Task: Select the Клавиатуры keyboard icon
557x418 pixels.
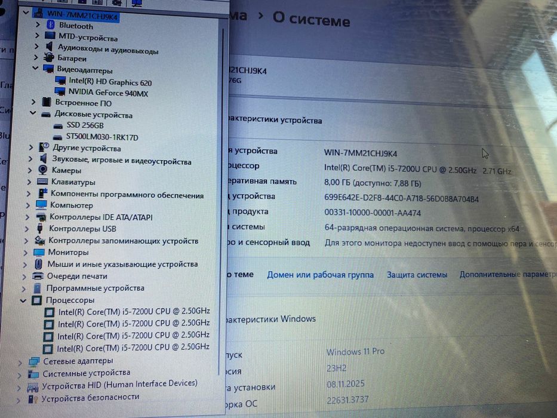Action: 42,182
